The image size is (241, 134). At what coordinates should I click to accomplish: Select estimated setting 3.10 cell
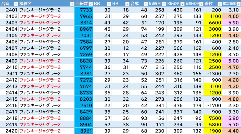click(x=232, y=10)
